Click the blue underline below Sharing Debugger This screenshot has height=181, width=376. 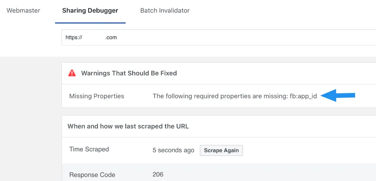[x=90, y=23]
